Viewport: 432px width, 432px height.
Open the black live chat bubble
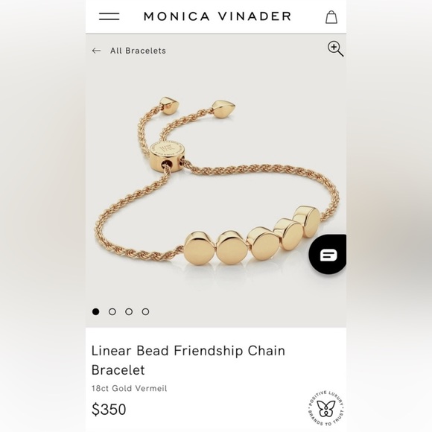pyautogui.click(x=327, y=254)
